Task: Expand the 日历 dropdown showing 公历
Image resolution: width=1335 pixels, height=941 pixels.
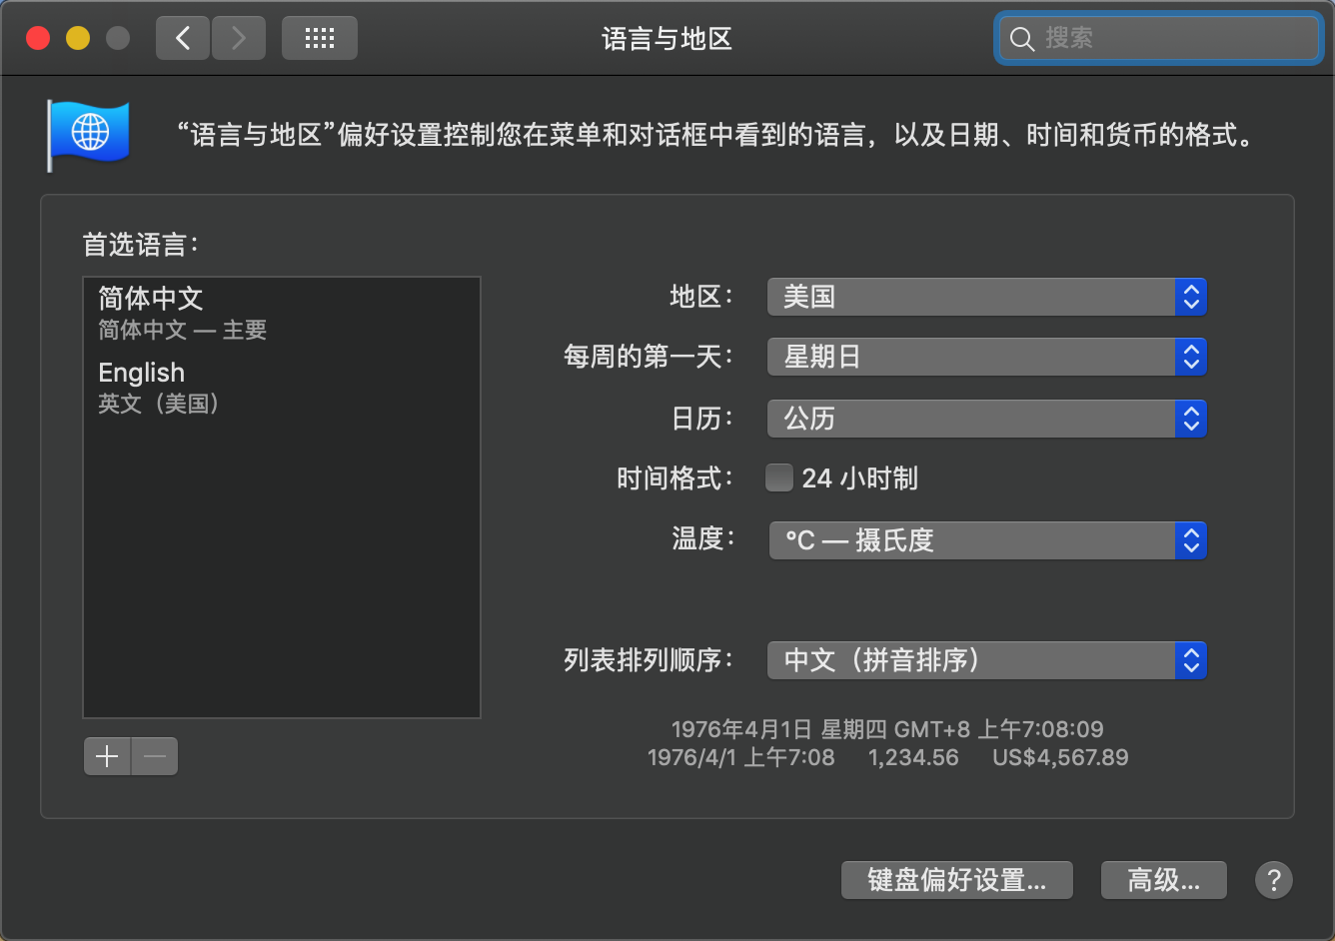Action: pyautogui.click(x=986, y=419)
